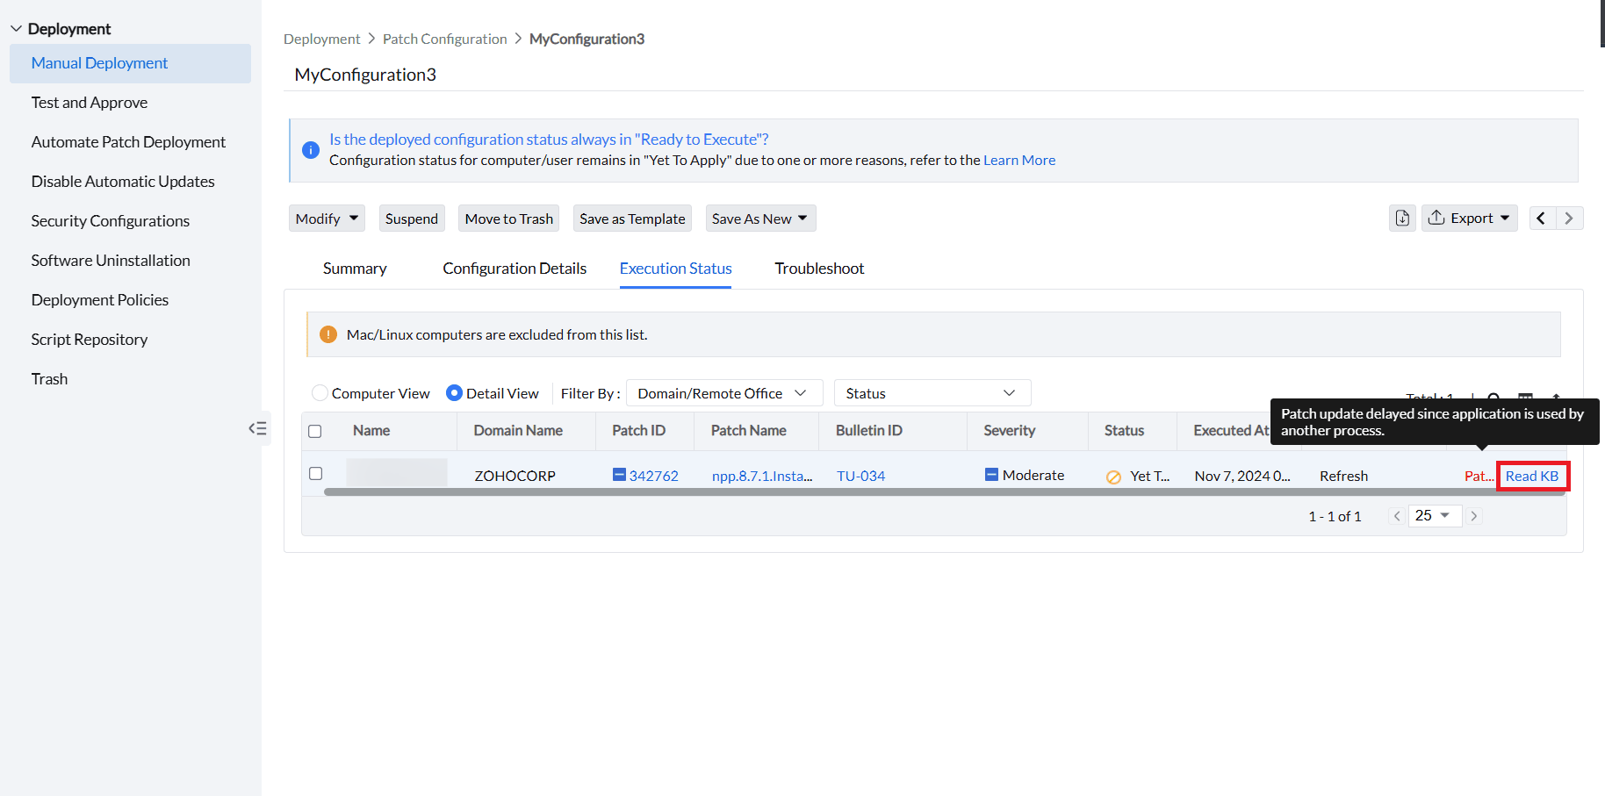Collapse the left sidebar panel icon
Screen dimensions: 1605x796
click(257, 428)
